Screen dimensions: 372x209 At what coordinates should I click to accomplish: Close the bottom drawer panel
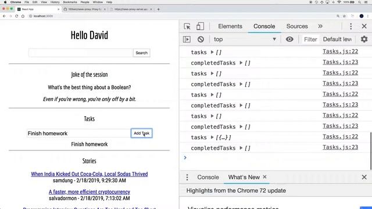tap(364, 177)
